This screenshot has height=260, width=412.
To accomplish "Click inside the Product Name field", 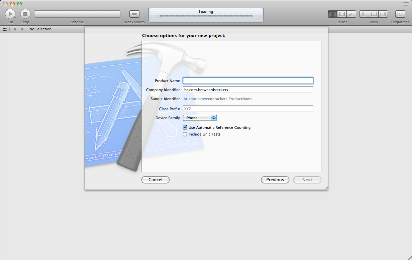I will click(x=248, y=80).
